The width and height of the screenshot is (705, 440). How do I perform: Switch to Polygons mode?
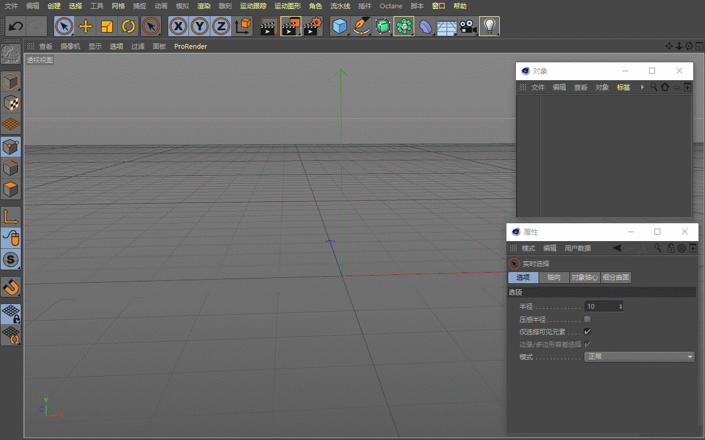point(11,189)
